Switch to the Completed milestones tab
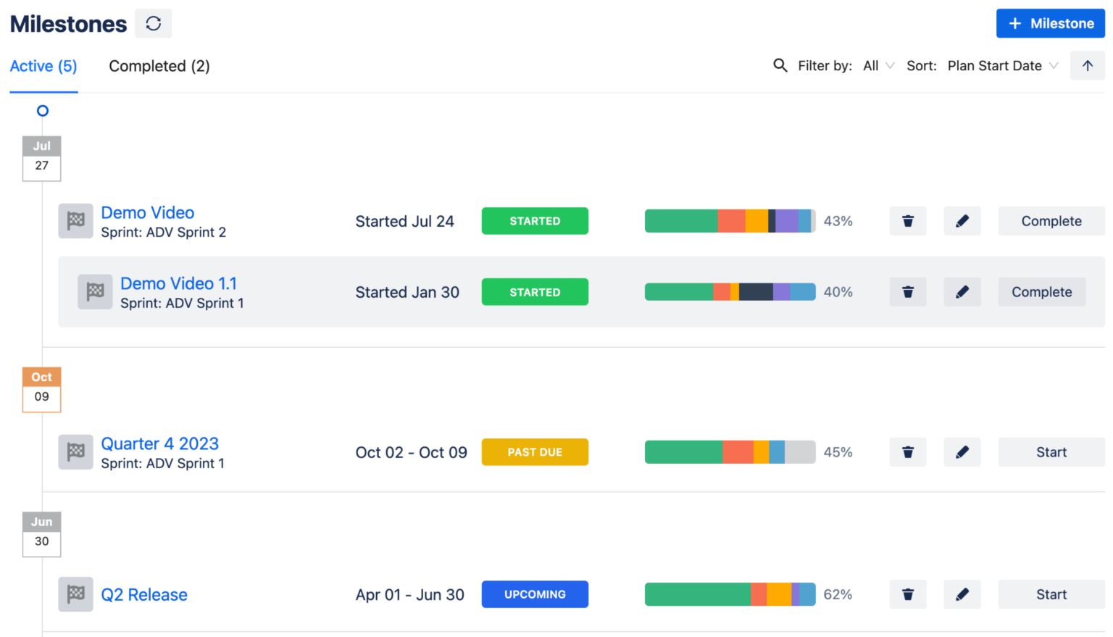 (x=159, y=66)
